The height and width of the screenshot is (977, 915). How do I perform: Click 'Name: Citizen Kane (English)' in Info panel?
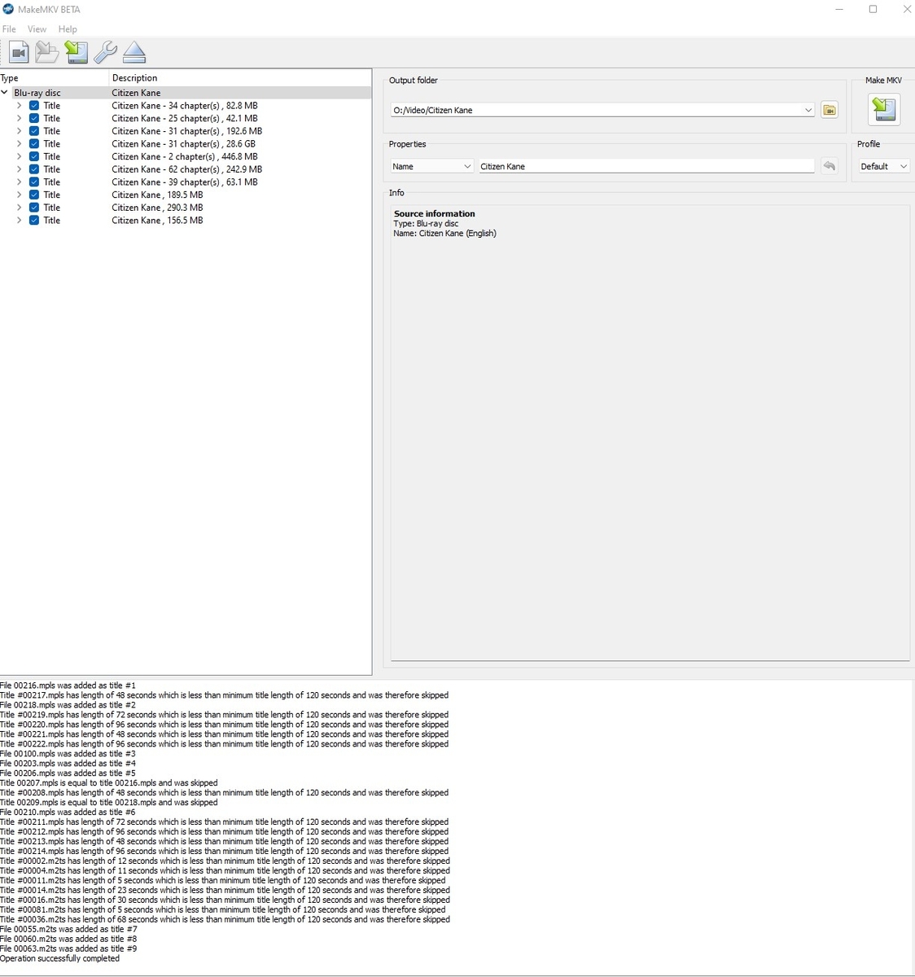point(444,234)
